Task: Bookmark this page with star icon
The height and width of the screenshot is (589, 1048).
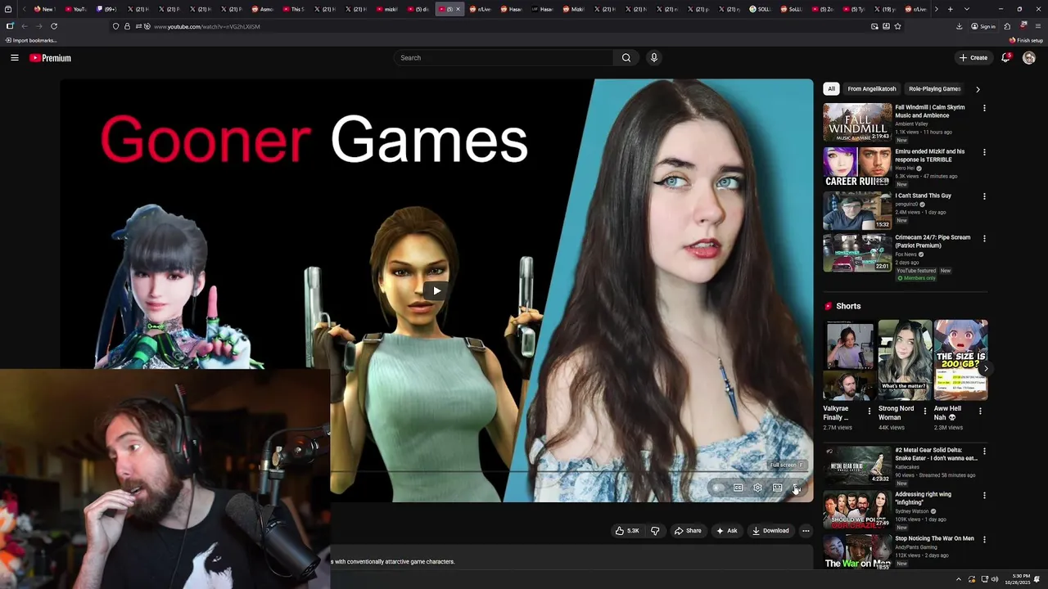Action: tap(897, 26)
